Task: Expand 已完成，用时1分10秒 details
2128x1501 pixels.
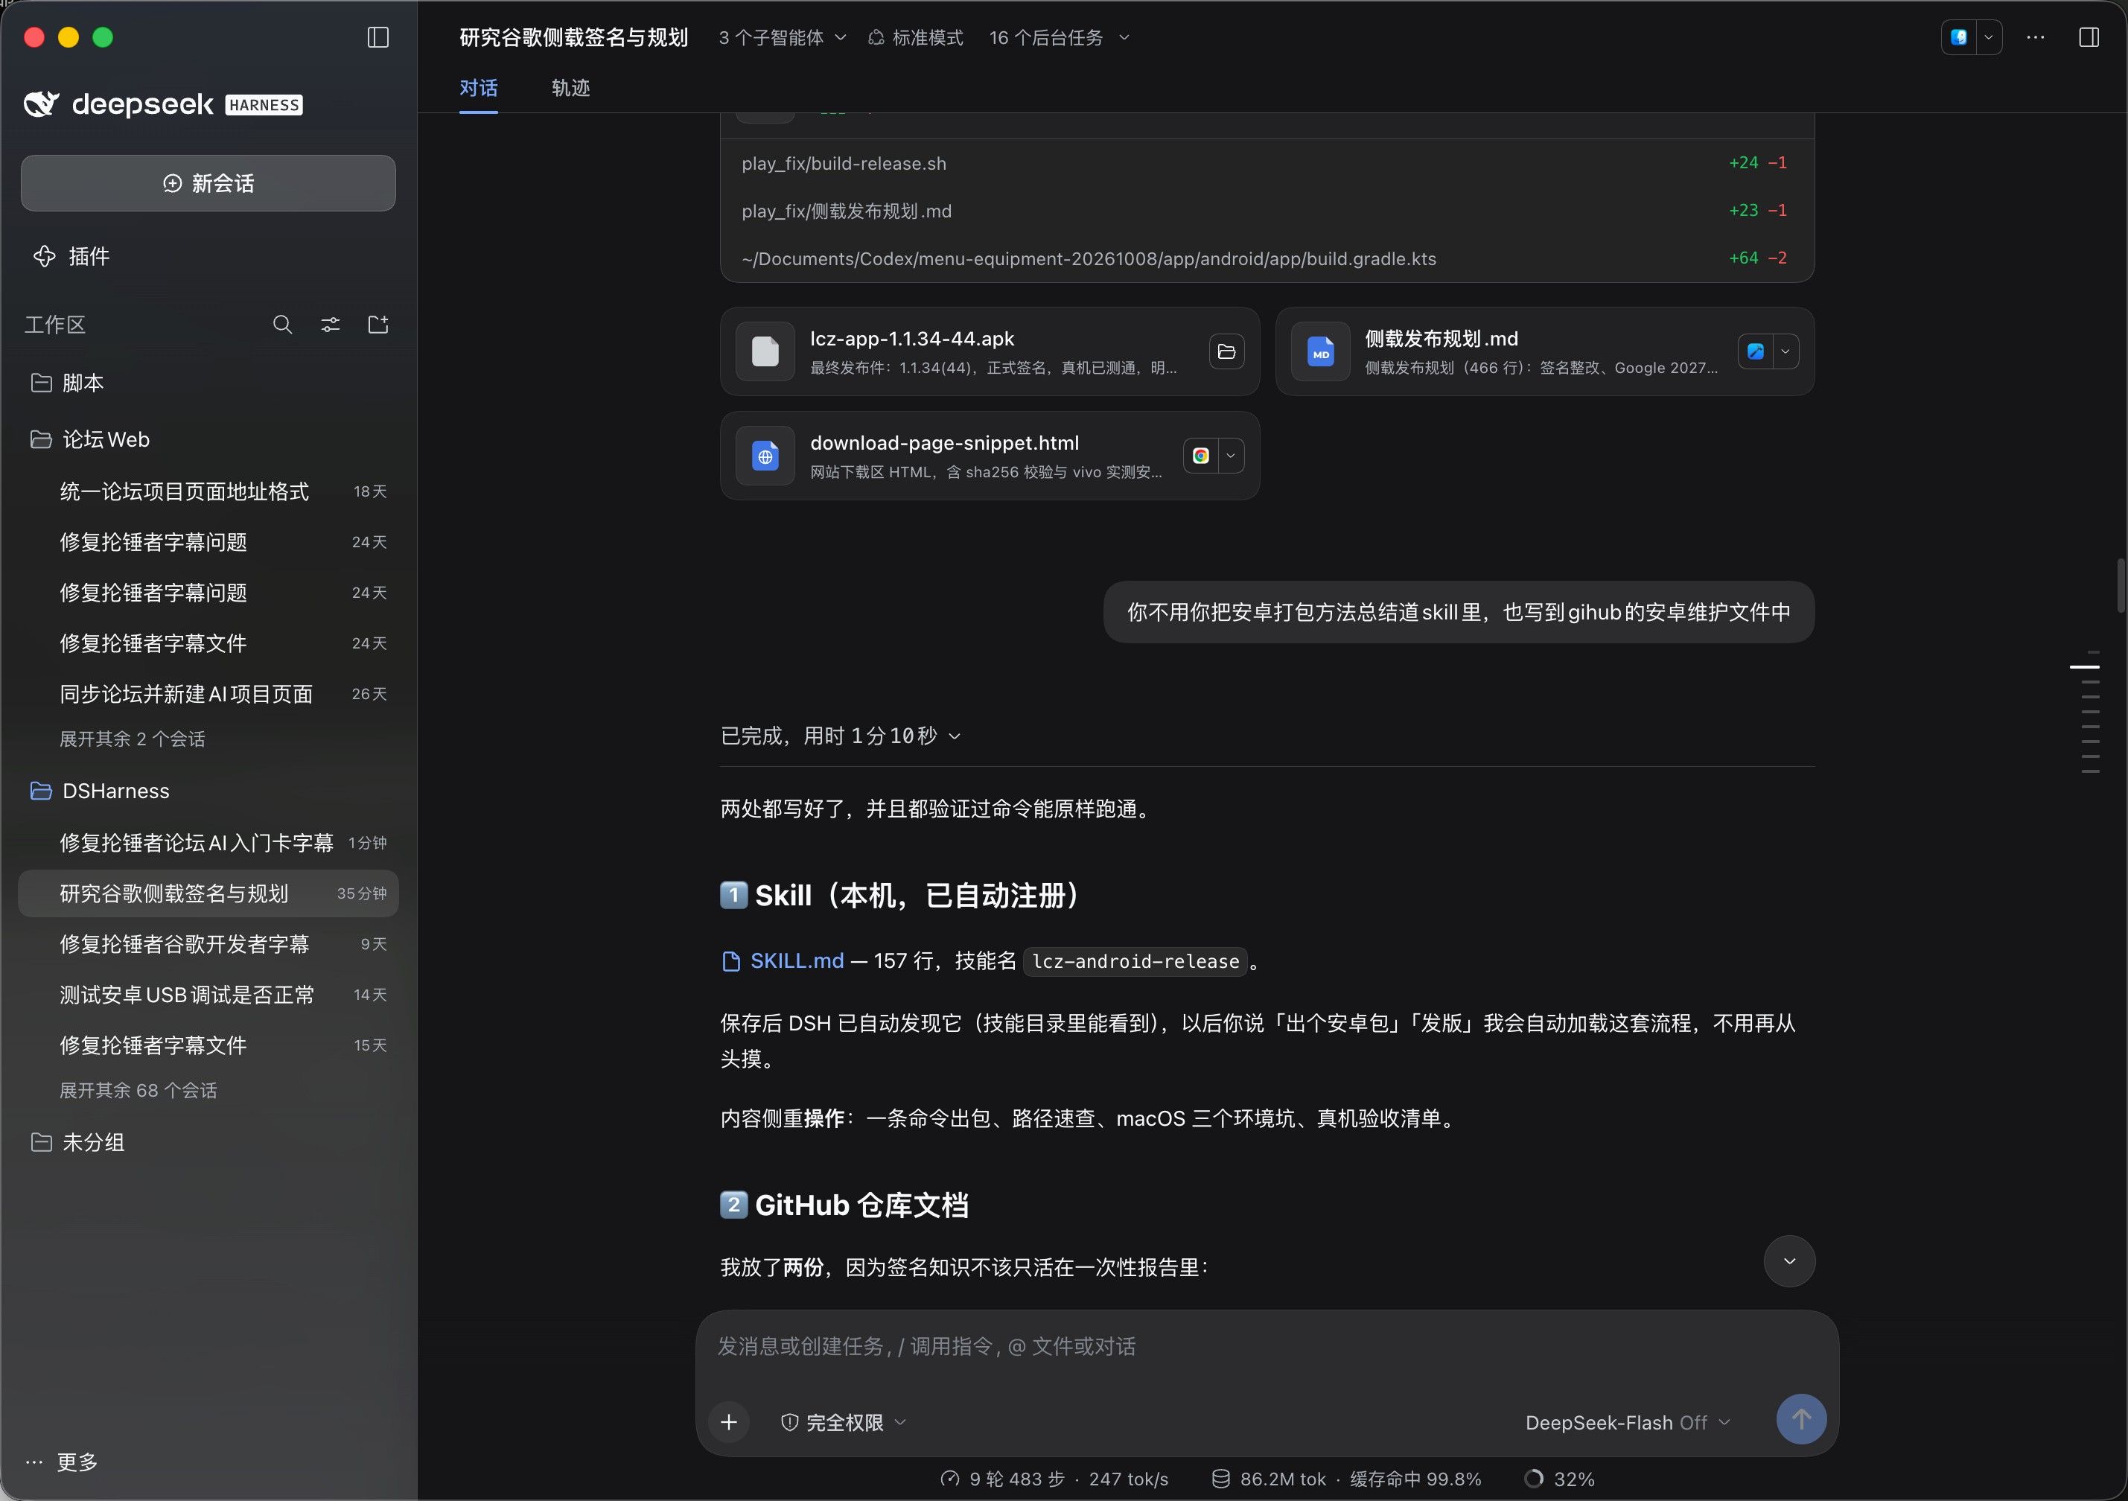Action: 841,736
